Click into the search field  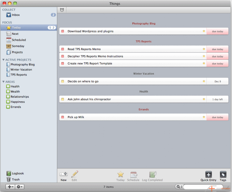(x=203, y=187)
